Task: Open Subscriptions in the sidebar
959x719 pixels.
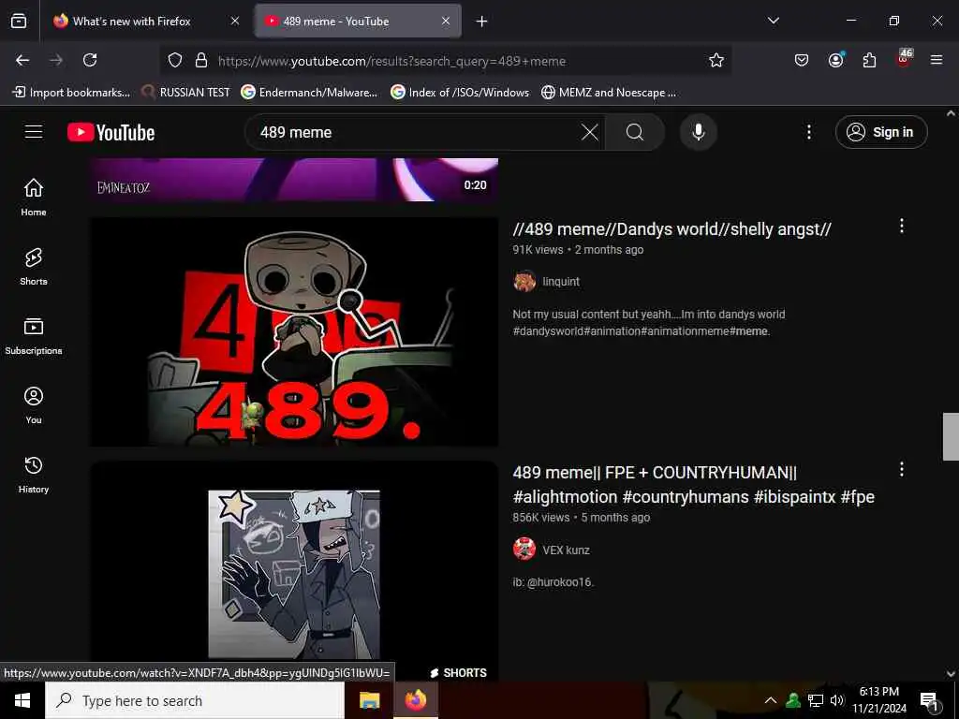Action: click(x=34, y=336)
